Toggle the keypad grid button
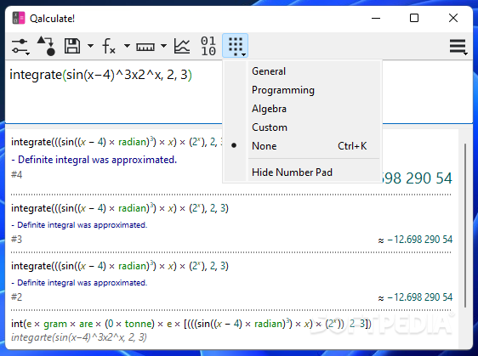The width and height of the screenshot is (478, 356). point(235,46)
